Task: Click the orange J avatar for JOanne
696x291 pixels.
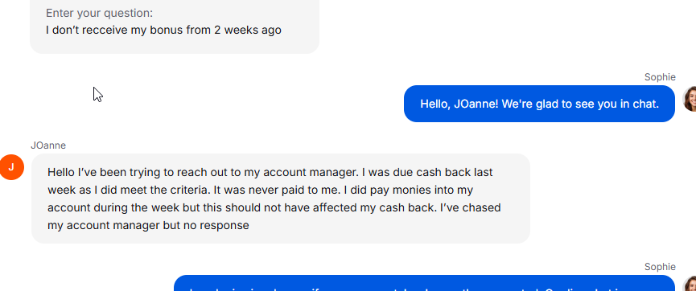Action: coord(11,167)
